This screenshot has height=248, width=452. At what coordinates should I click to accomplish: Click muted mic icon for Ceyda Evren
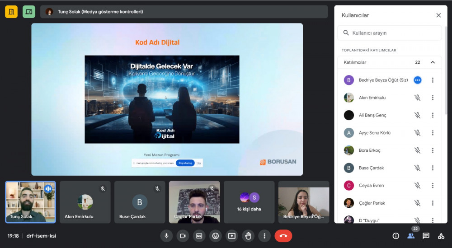[x=417, y=186]
